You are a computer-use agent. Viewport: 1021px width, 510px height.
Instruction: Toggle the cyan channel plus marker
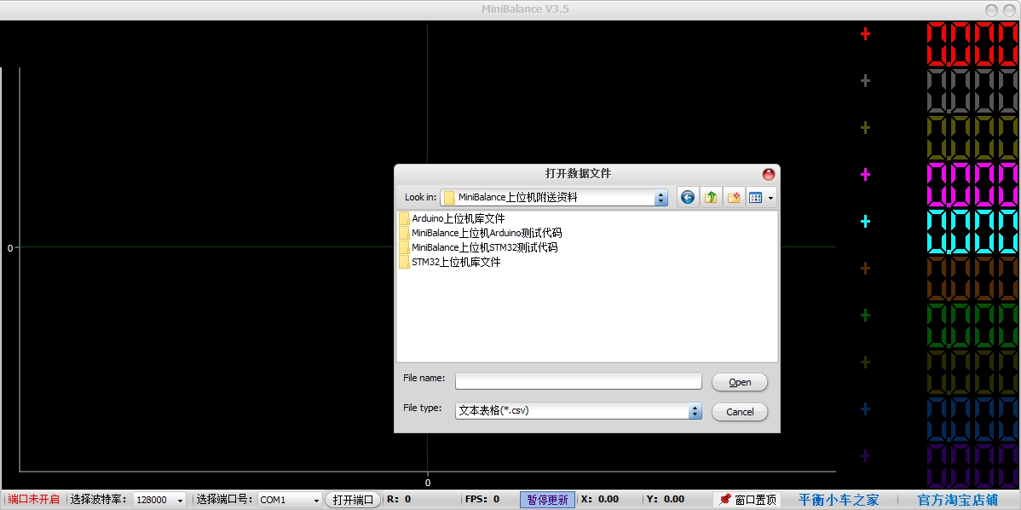click(865, 222)
